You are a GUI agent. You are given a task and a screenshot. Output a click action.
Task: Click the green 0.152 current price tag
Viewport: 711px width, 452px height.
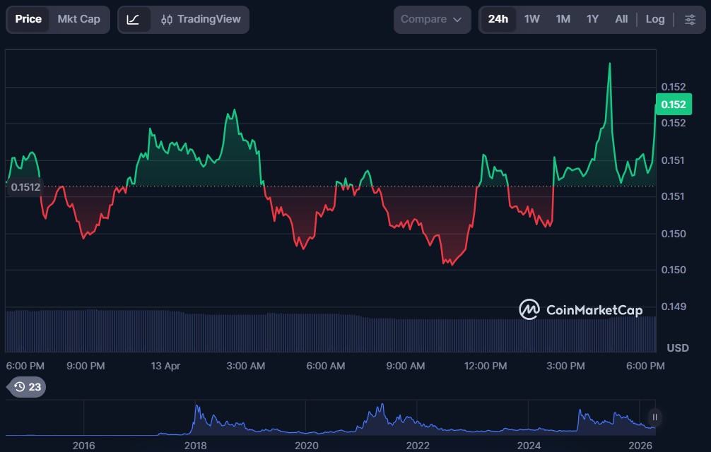tap(672, 105)
